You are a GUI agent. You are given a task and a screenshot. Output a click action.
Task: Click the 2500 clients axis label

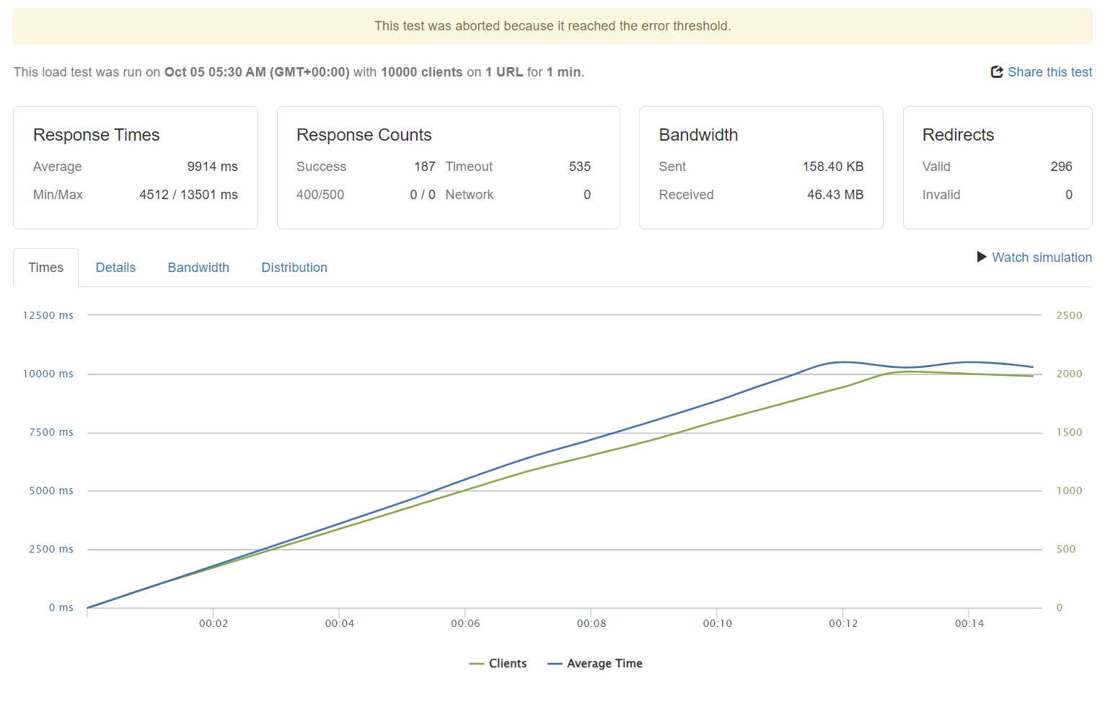coord(1069,315)
